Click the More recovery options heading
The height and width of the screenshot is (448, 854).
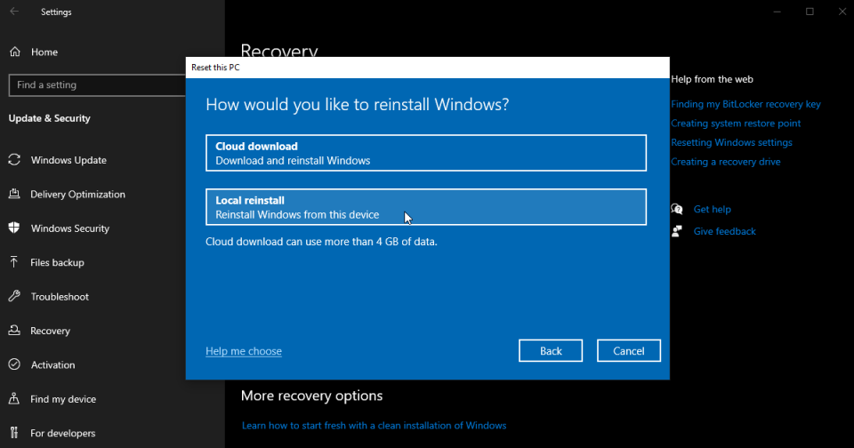(x=311, y=396)
